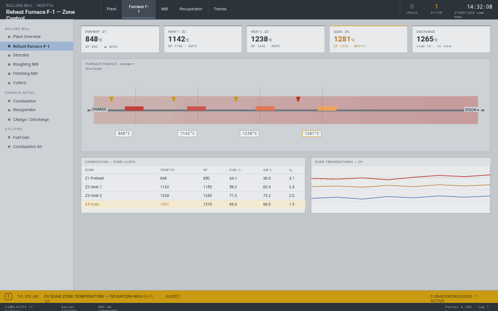Open Finishing Mill in sidebar
Image resolution: width=498 pixels, height=311 pixels.
(x=36, y=74)
